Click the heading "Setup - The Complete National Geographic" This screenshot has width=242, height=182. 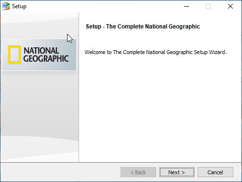pyautogui.click(x=143, y=27)
